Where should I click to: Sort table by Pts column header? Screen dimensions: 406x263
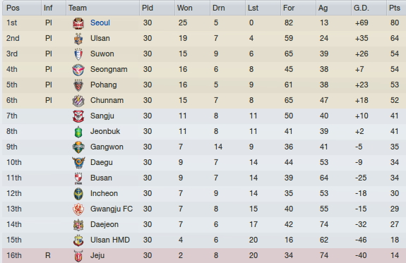[x=396, y=8]
